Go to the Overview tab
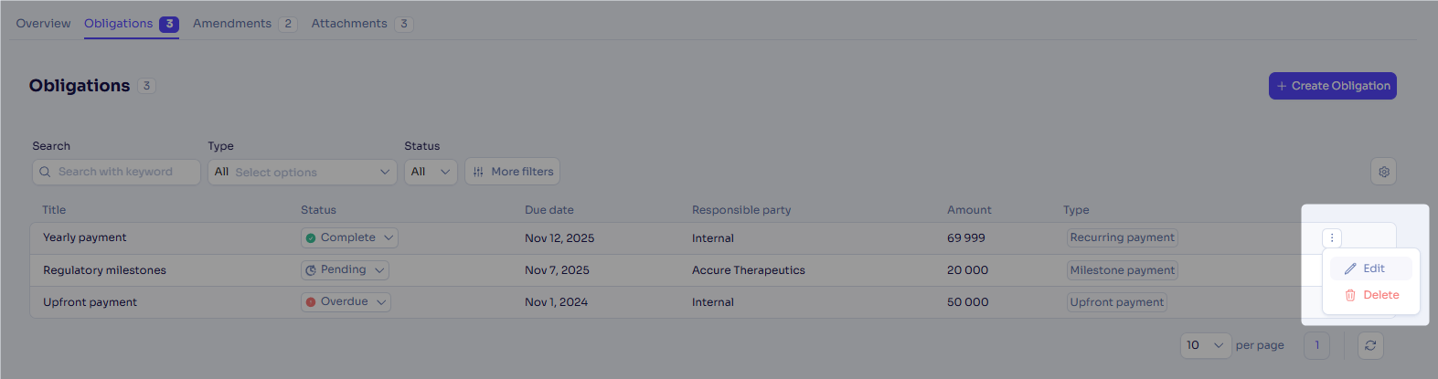The image size is (1438, 379). 43,24
